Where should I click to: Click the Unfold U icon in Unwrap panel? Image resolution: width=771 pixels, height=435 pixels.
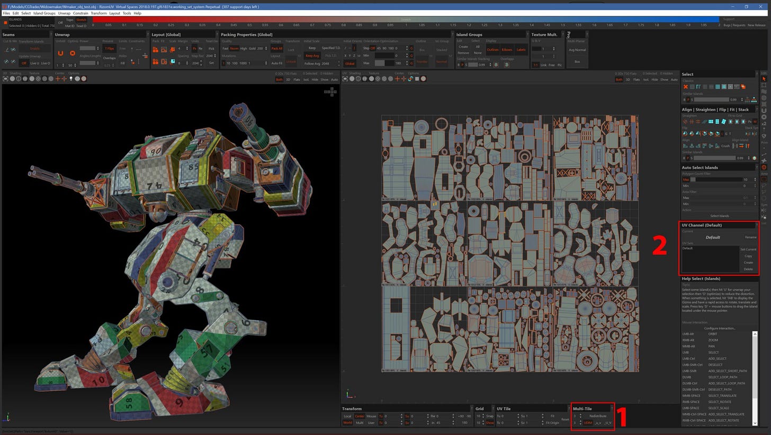pos(60,53)
